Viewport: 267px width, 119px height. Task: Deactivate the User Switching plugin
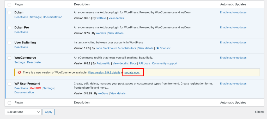[x=21, y=47]
